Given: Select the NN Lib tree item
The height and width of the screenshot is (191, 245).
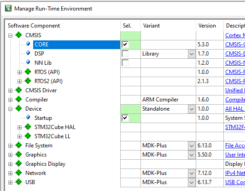Looking at the screenshot, I should tap(43, 63).
